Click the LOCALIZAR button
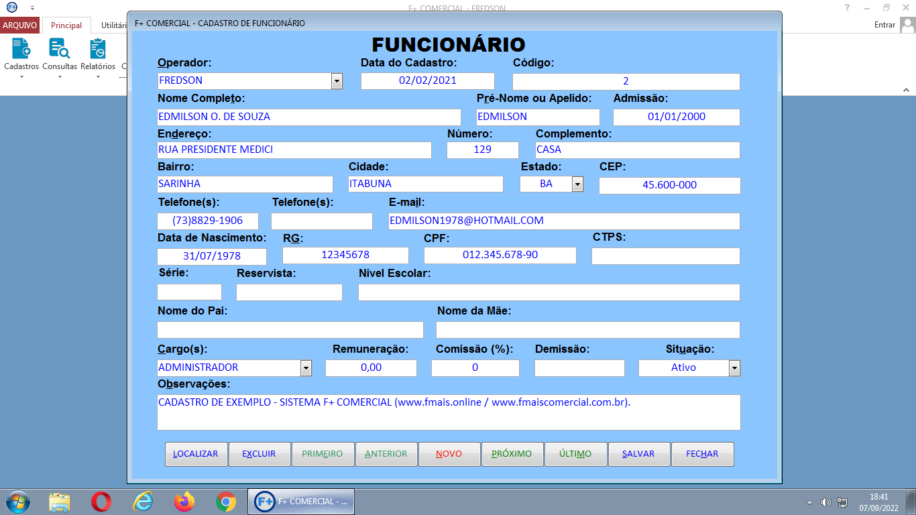 point(196,454)
